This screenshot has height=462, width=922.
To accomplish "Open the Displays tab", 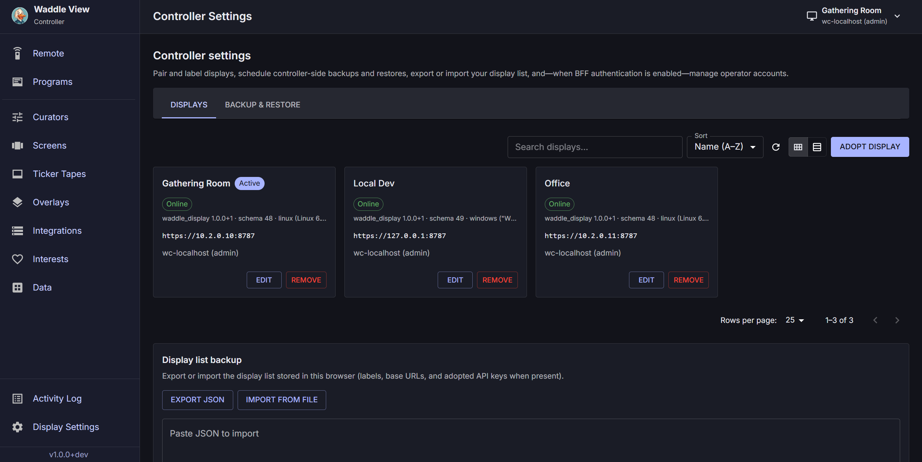I will tap(189, 104).
